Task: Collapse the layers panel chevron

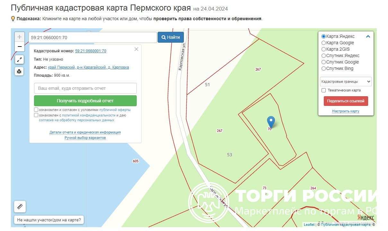Action: pos(368,36)
